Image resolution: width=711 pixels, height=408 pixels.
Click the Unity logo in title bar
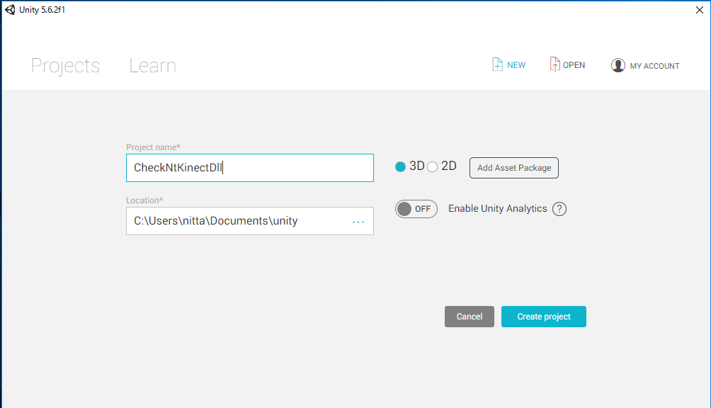click(10, 10)
